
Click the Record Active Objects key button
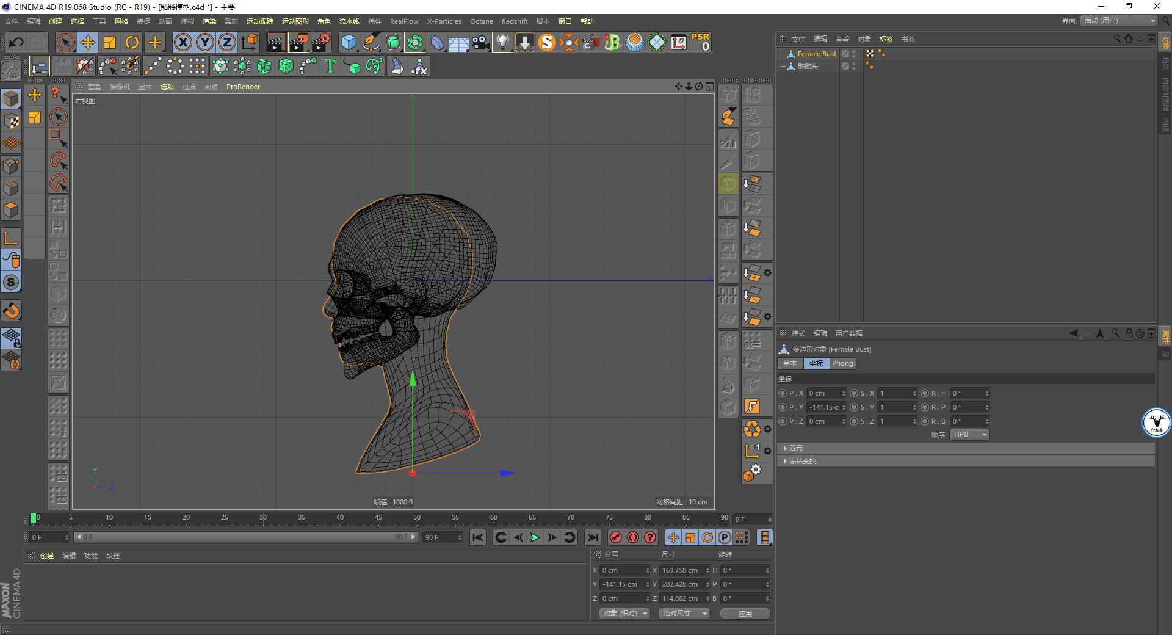click(616, 537)
